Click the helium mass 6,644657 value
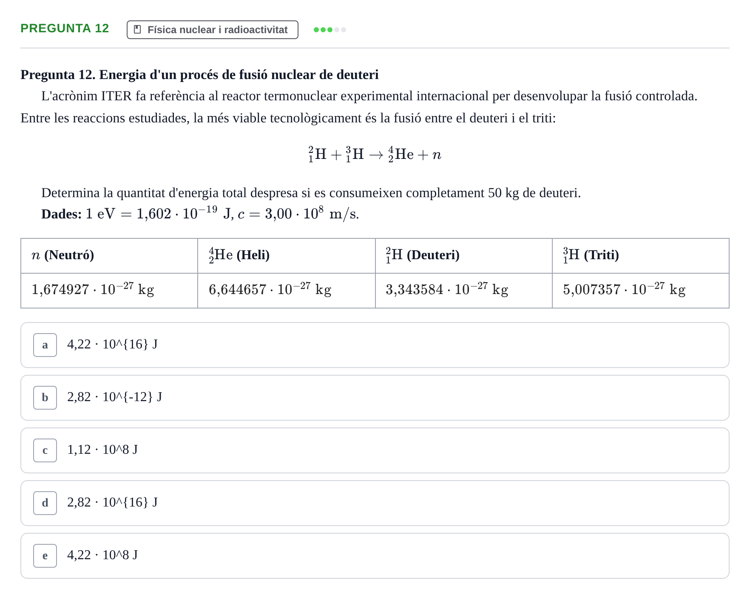The height and width of the screenshot is (600, 750). click(270, 289)
